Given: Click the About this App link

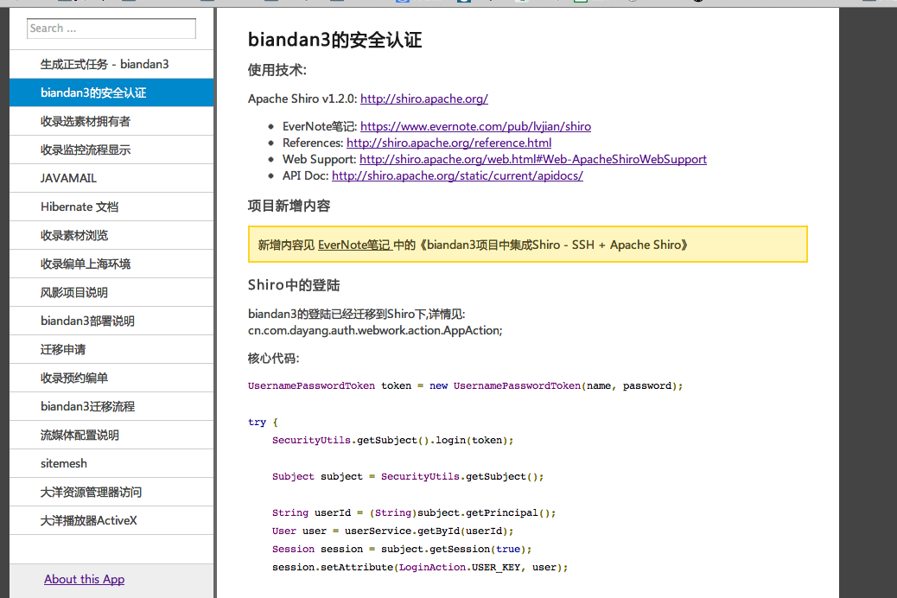Looking at the screenshot, I should coord(84,579).
